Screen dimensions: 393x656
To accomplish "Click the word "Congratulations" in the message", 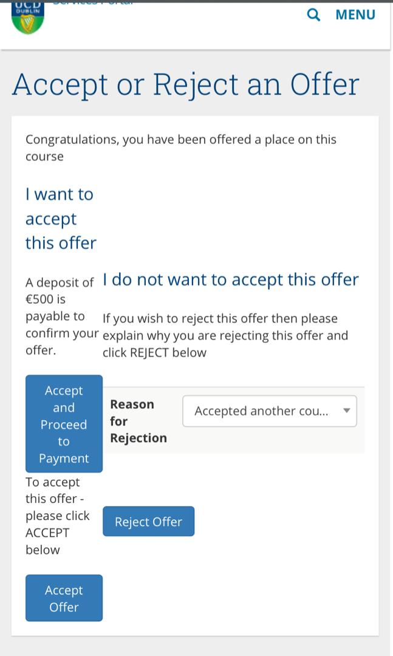I will tap(71, 139).
